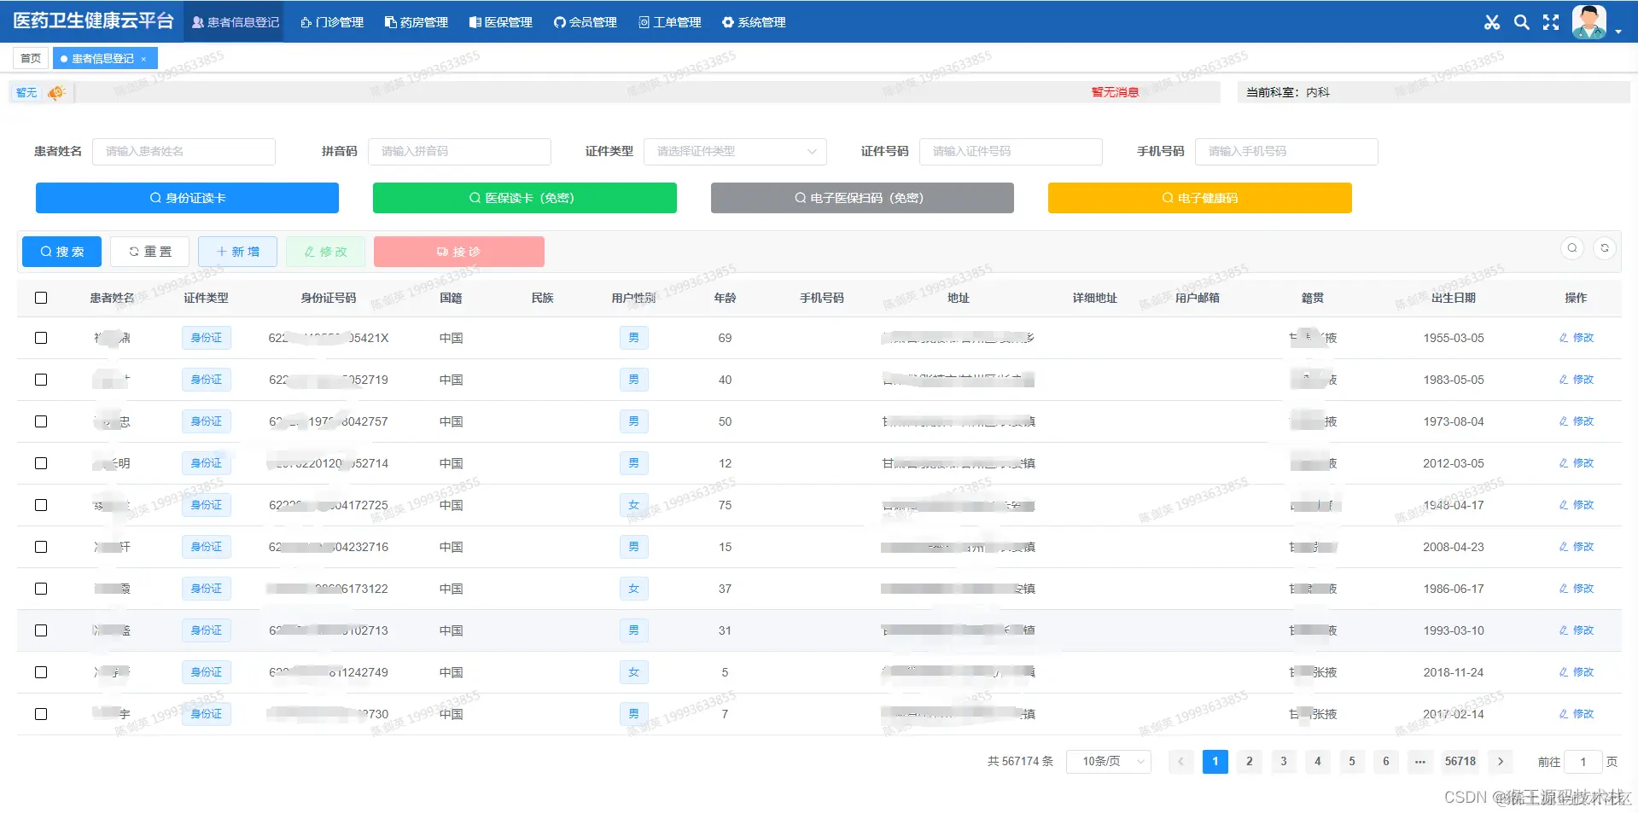Screen dimensions: 1638x813
Task: Edit the record born 1973-08-04
Action: tap(1577, 421)
